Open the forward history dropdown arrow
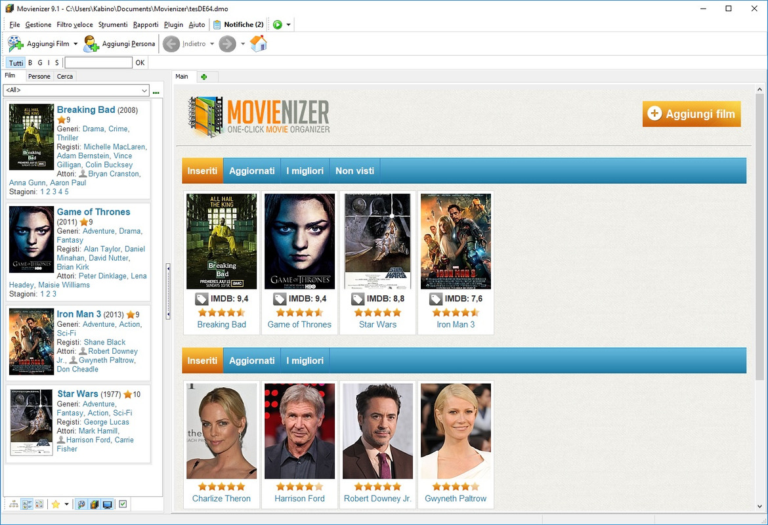The image size is (768, 525). [x=242, y=44]
